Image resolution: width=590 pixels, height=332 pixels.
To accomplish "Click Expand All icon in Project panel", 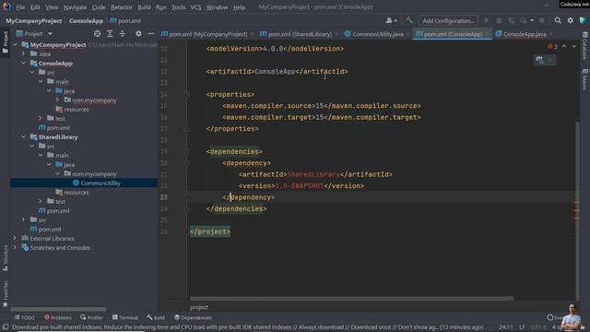I will point(110,33).
